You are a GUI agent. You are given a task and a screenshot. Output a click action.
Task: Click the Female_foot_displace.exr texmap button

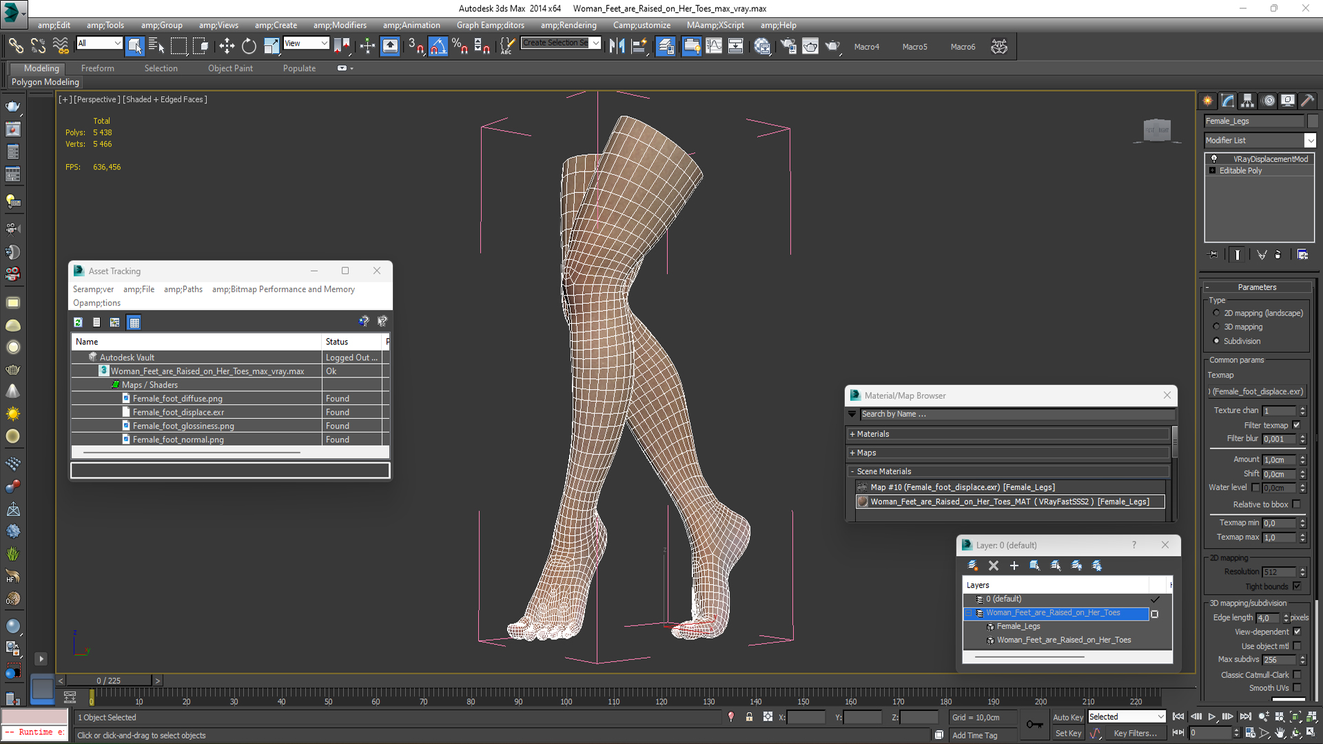point(1257,391)
